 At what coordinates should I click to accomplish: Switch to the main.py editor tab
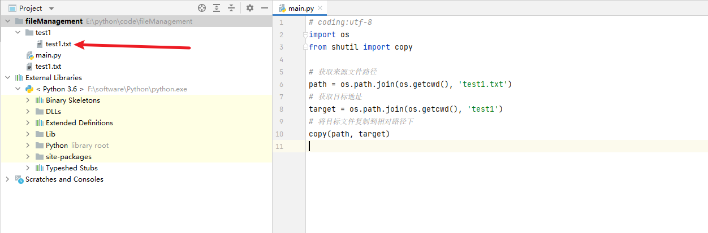click(x=300, y=8)
